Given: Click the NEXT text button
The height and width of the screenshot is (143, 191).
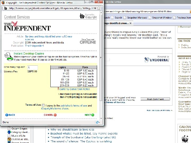Looking at the screenshot, I should (x=88, y=115).
